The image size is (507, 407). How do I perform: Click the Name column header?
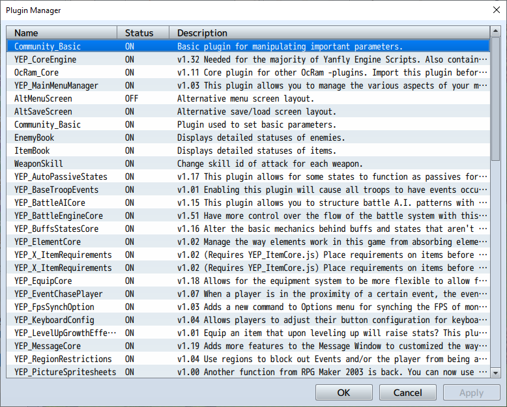point(62,33)
